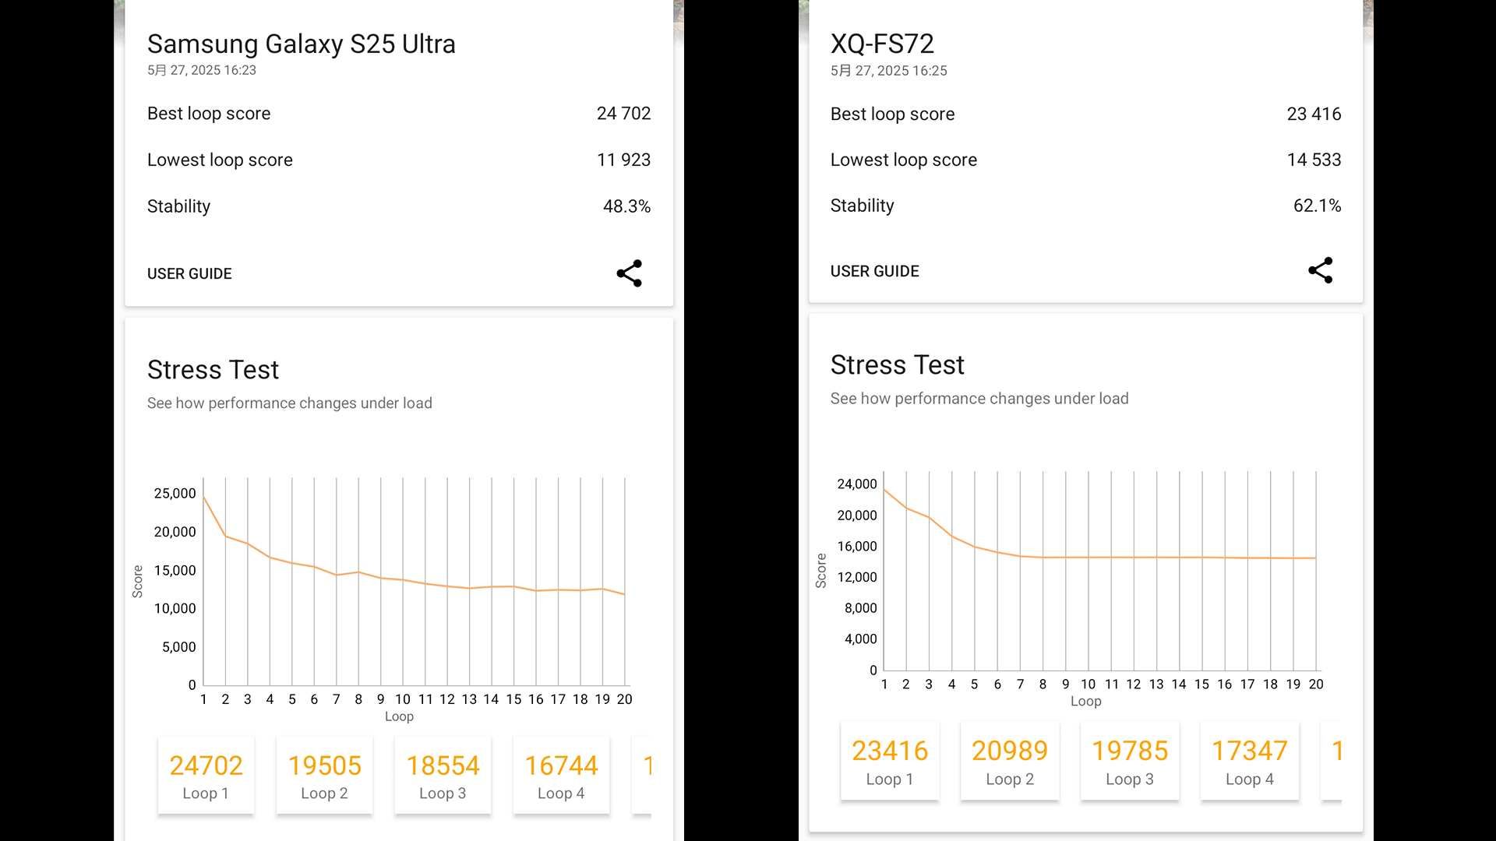1496x841 pixels.
Task: Click the XQ-FS72 device title
Action: (x=882, y=44)
